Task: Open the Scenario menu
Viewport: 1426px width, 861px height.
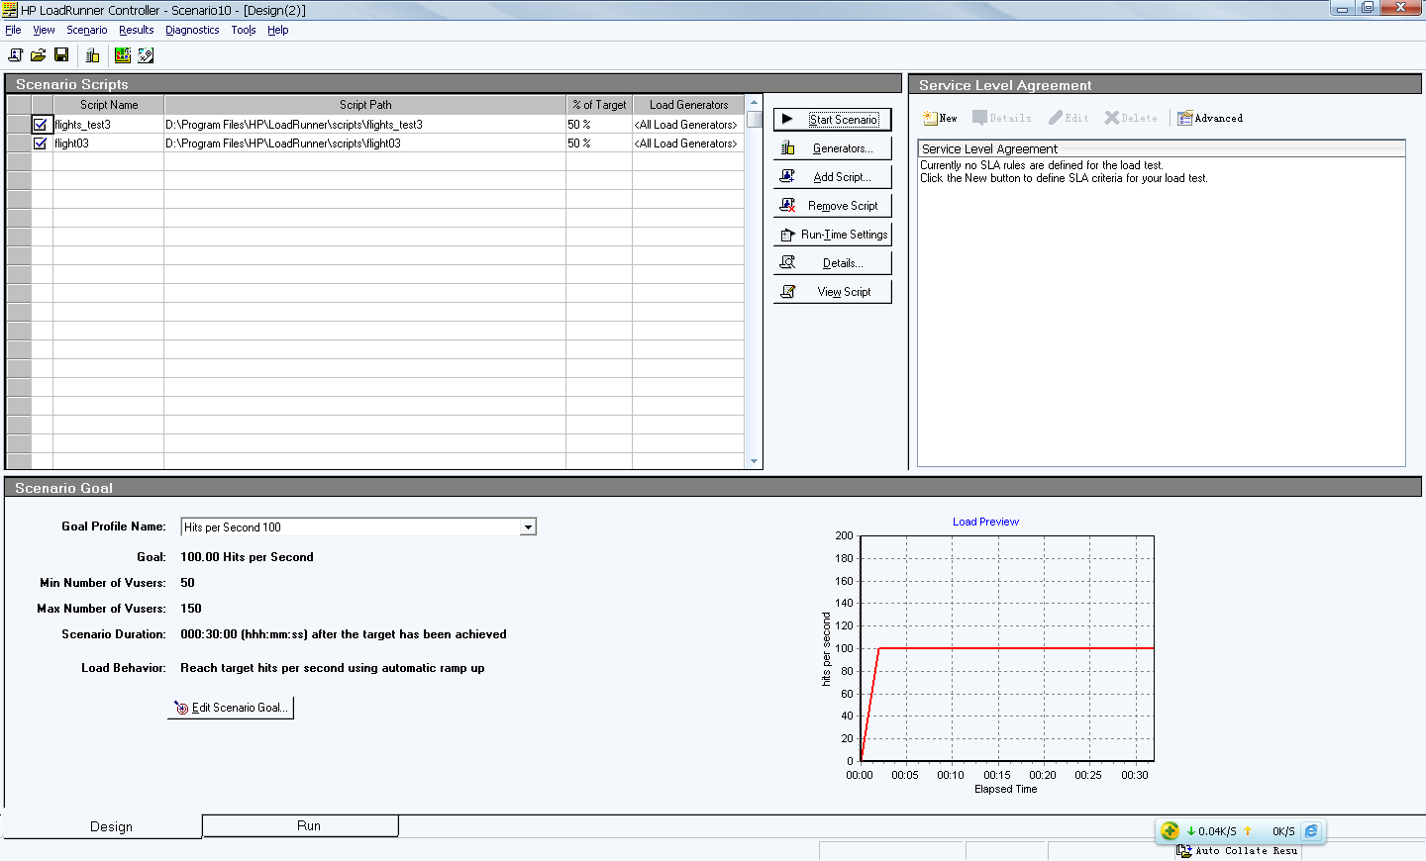Action: point(87,30)
